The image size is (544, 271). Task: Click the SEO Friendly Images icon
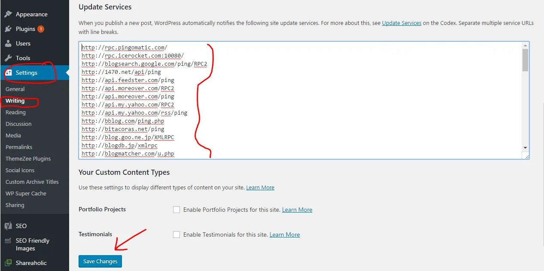[8, 241]
